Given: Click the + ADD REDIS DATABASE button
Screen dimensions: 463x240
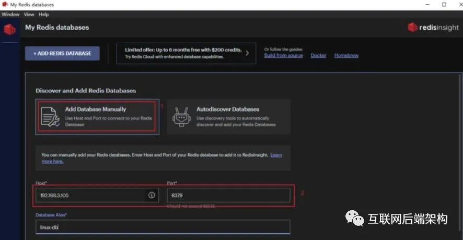Looking at the screenshot, I should [62, 53].
